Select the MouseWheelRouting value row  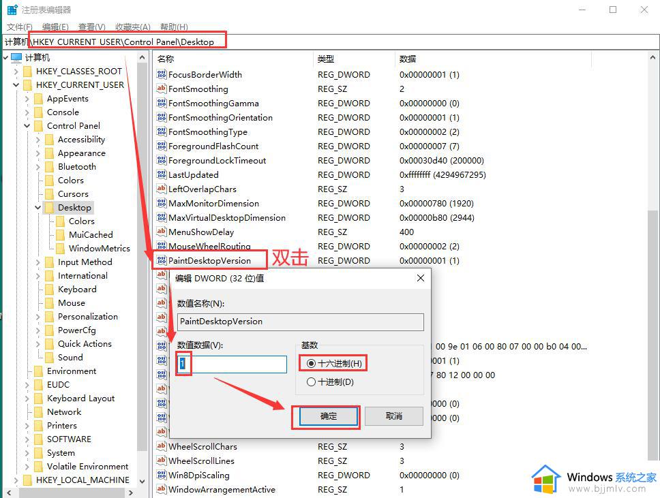pos(209,246)
